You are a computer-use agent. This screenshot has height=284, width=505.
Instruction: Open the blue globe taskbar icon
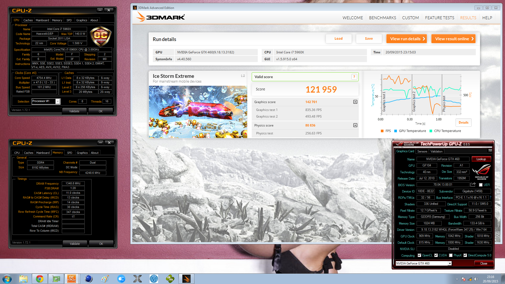pyautogui.click(x=89, y=279)
